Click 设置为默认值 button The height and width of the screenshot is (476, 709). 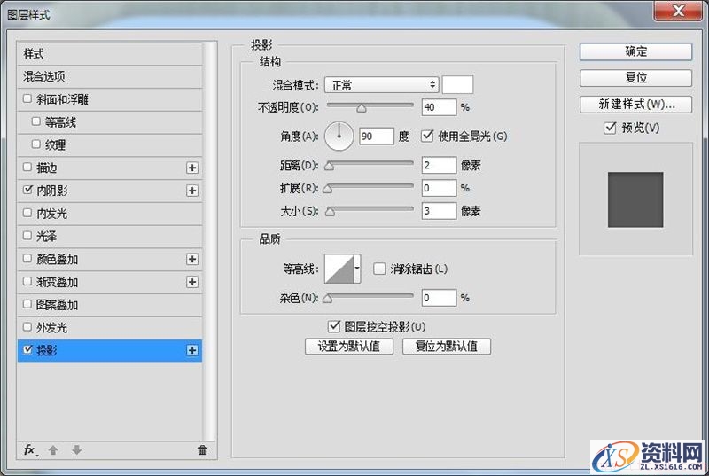349,347
